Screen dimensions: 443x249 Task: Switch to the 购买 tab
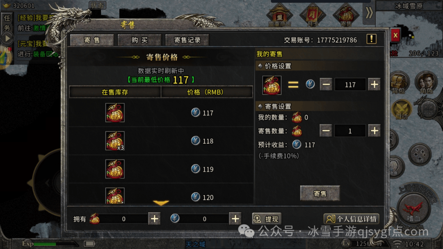tap(139, 40)
